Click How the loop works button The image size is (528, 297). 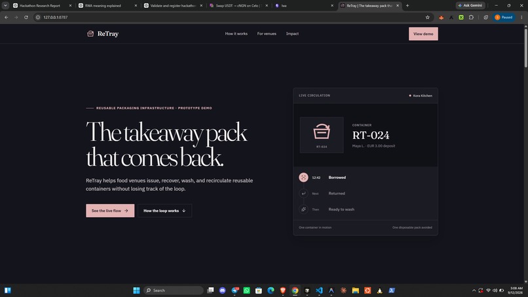click(164, 210)
